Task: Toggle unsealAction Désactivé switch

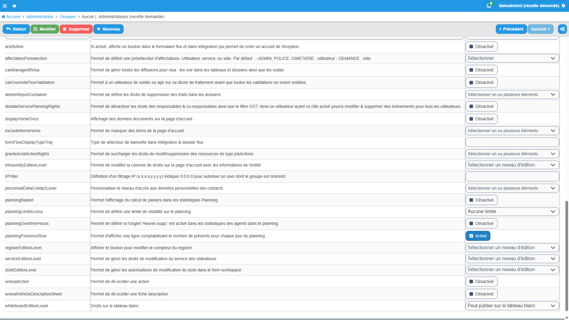Action: pos(482,281)
